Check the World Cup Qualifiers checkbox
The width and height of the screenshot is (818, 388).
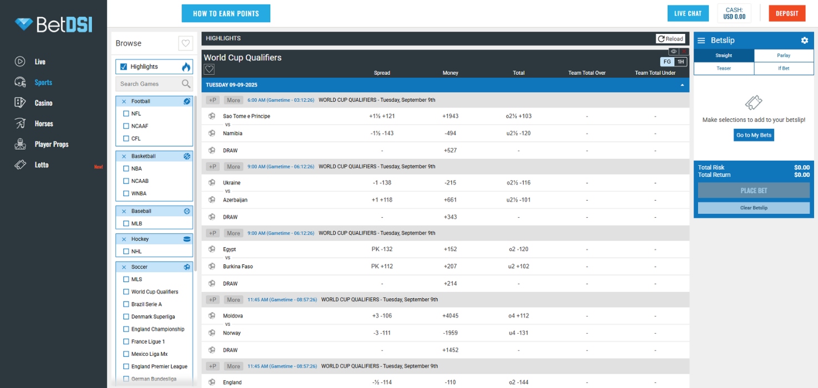tap(126, 292)
